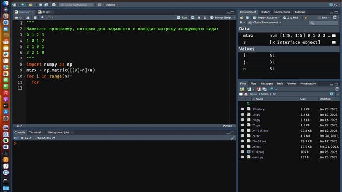342x192 pixels.
Task: Switch to the History tab
Action: click(265, 12)
